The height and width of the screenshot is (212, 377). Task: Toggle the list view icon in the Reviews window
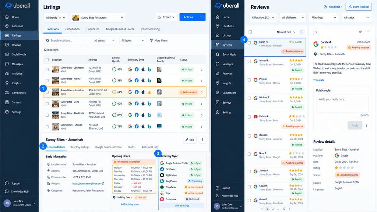click(x=302, y=32)
